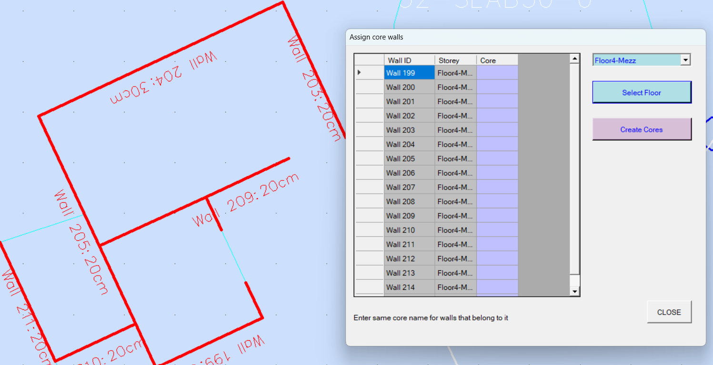Select the Wall 210 cell
This screenshot has height=365, width=713.
409,230
